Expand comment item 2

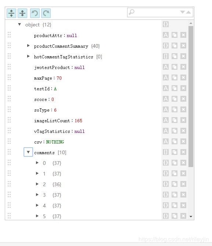tap(37, 184)
